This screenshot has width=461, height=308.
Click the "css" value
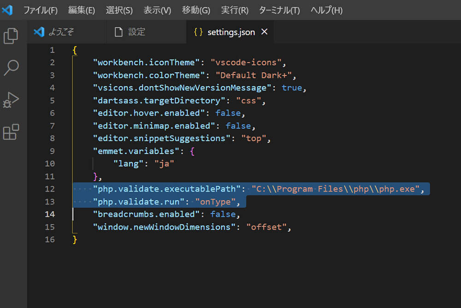[x=248, y=100]
